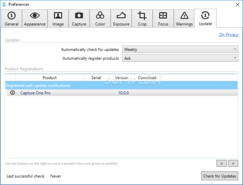Click the Never last-check value
Viewport: 243px width, 185px height.
56,176
